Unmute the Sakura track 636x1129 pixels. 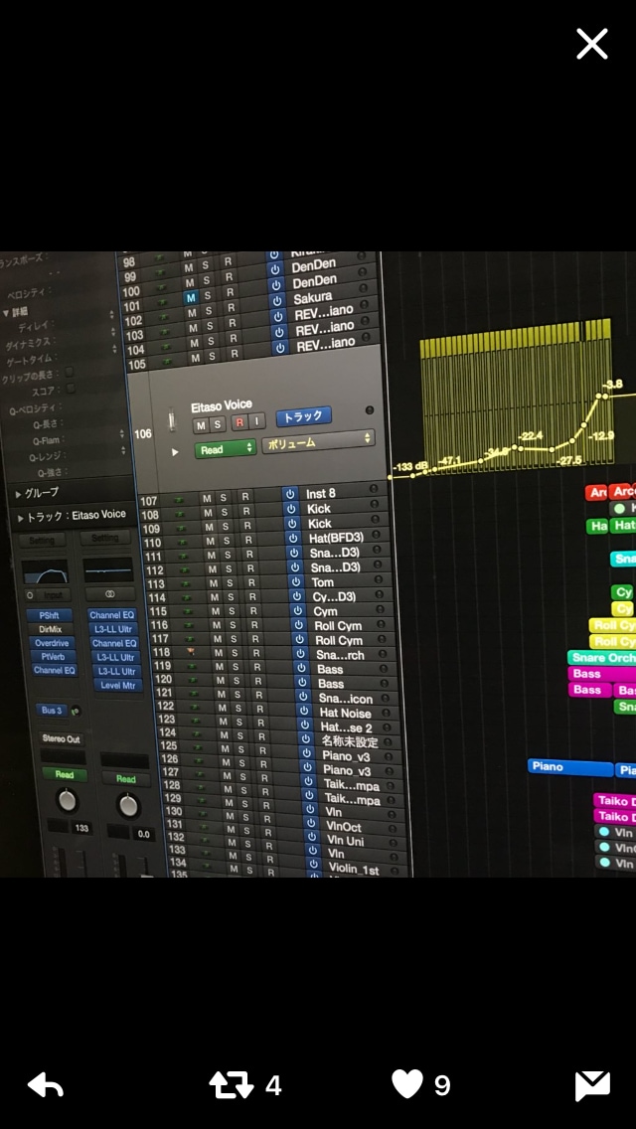(191, 297)
